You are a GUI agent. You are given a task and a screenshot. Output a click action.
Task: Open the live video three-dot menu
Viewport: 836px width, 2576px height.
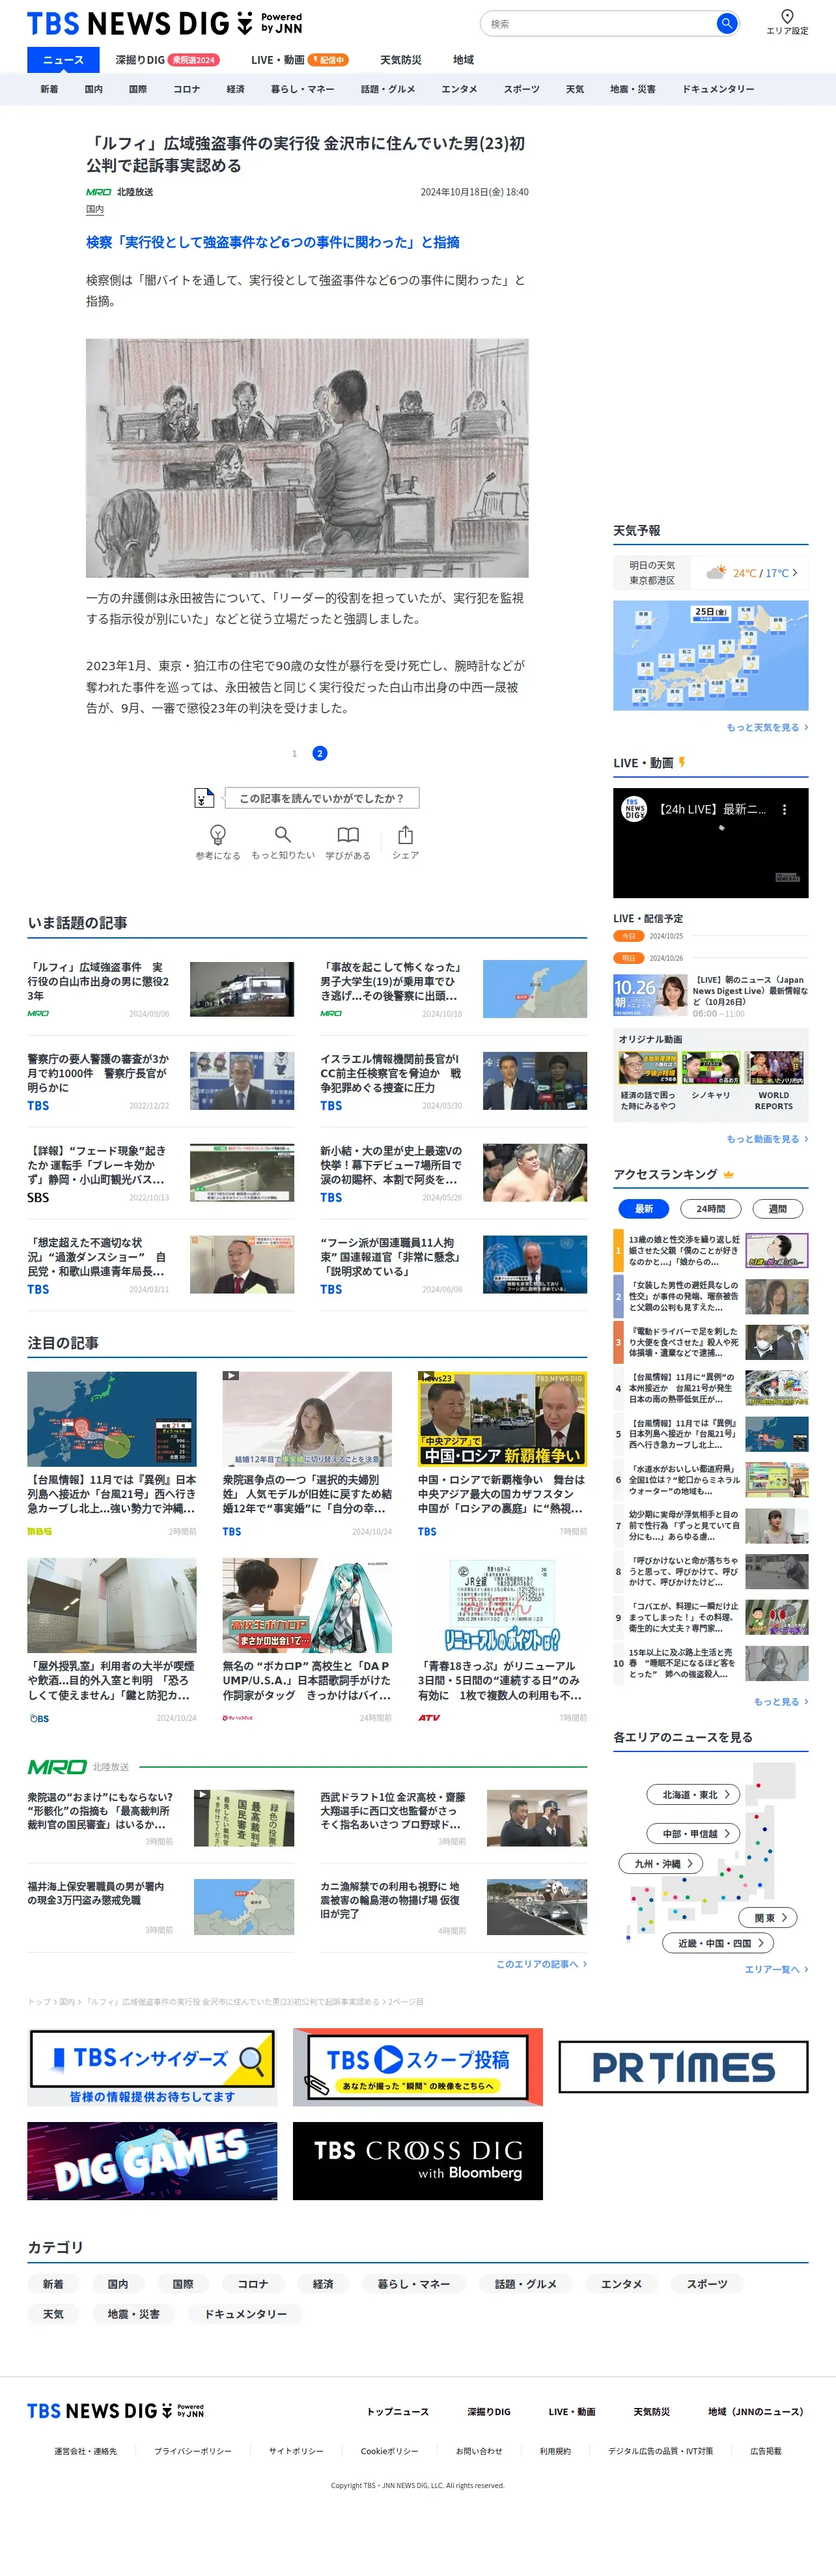click(x=784, y=810)
